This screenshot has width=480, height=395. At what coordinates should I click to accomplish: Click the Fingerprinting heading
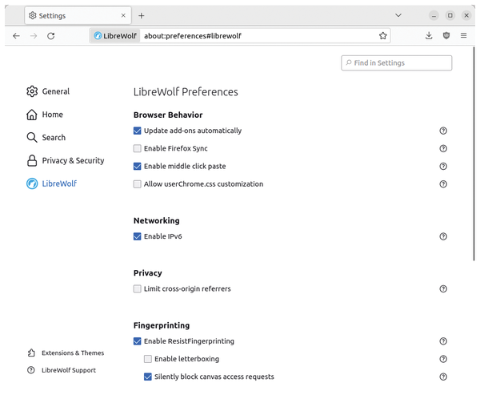tap(162, 325)
